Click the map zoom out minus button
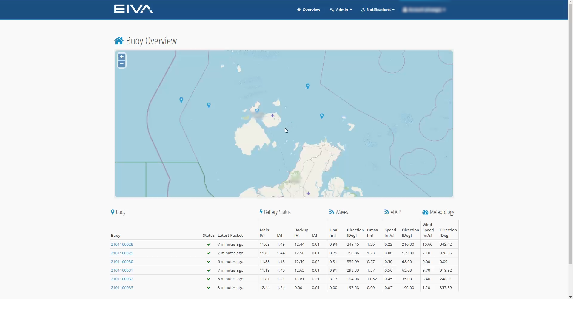573x322 pixels. [x=121, y=64]
